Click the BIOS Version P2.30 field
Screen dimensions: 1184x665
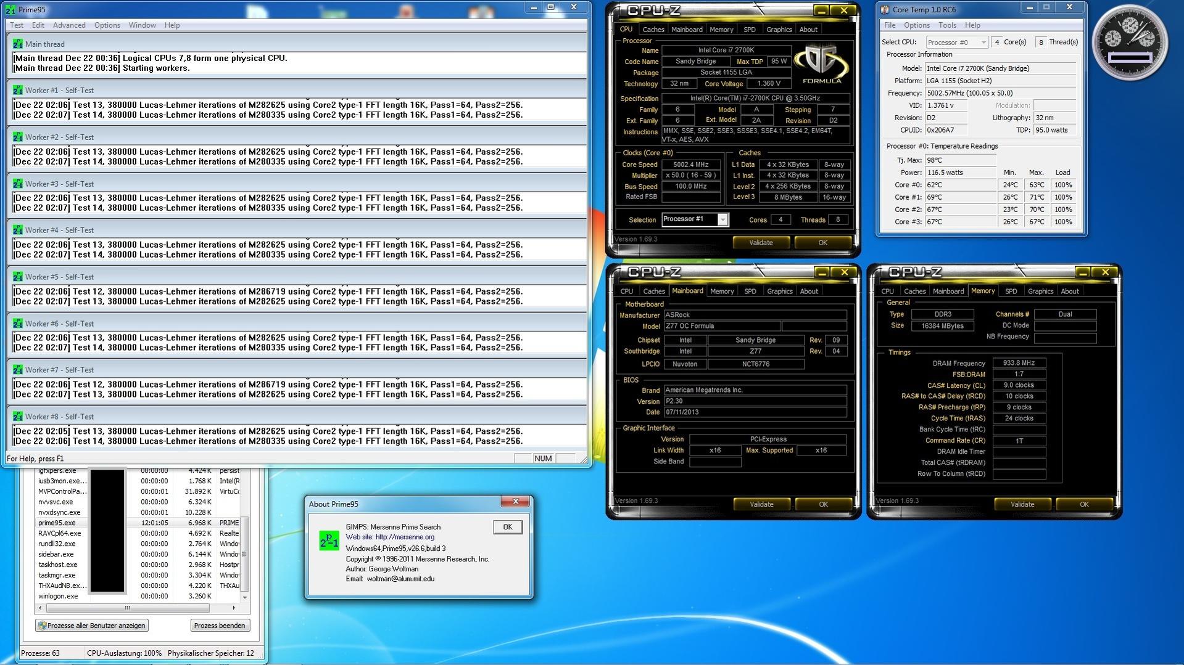(755, 401)
